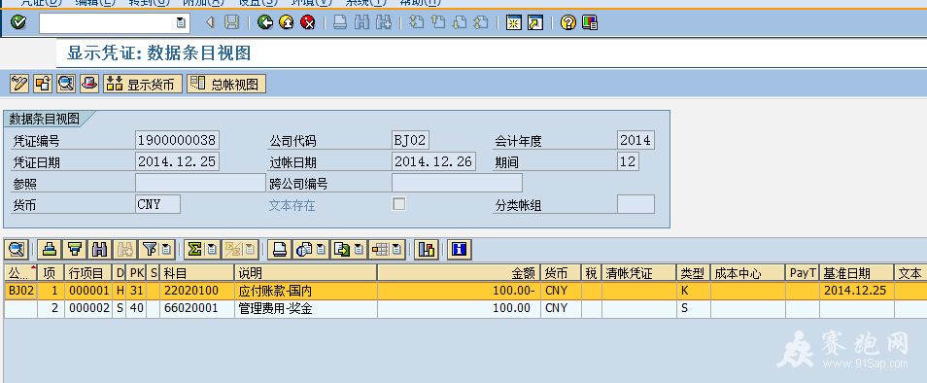Click the Print icon in the top toolbar
Viewport: 927px width, 383px height.
click(x=340, y=23)
